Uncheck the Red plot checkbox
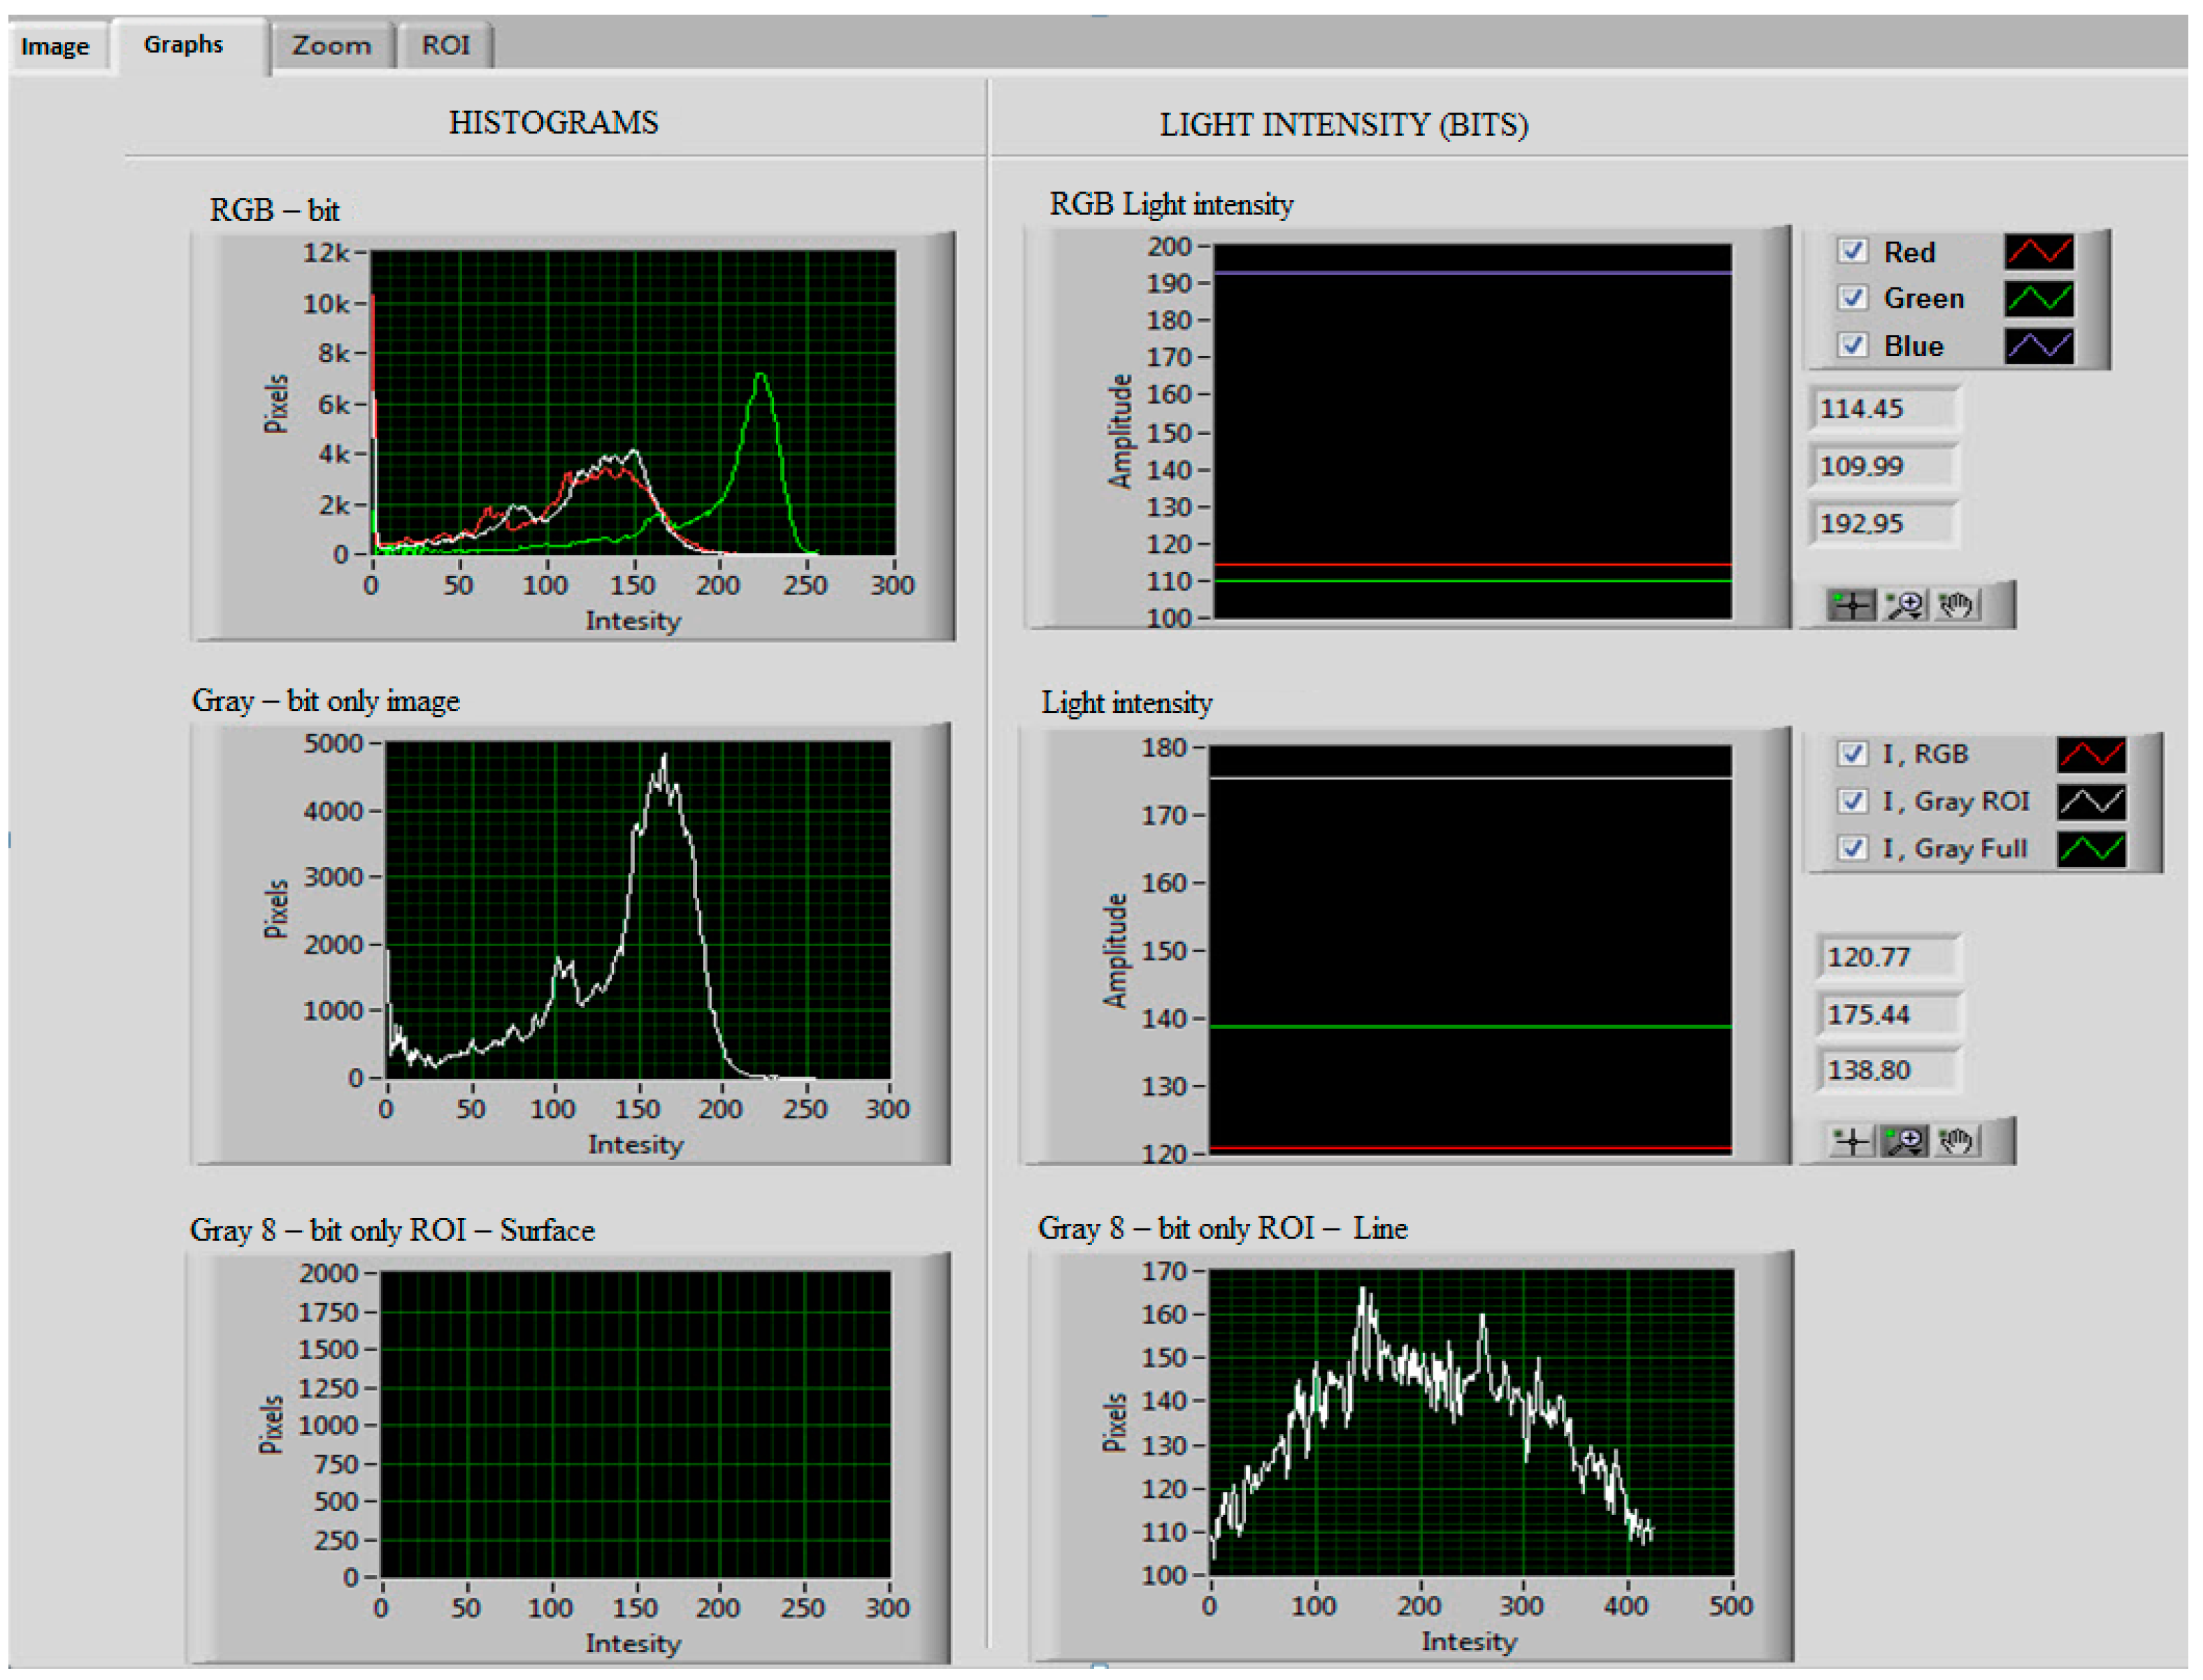2203x1680 pixels. [x=1852, y=251]
